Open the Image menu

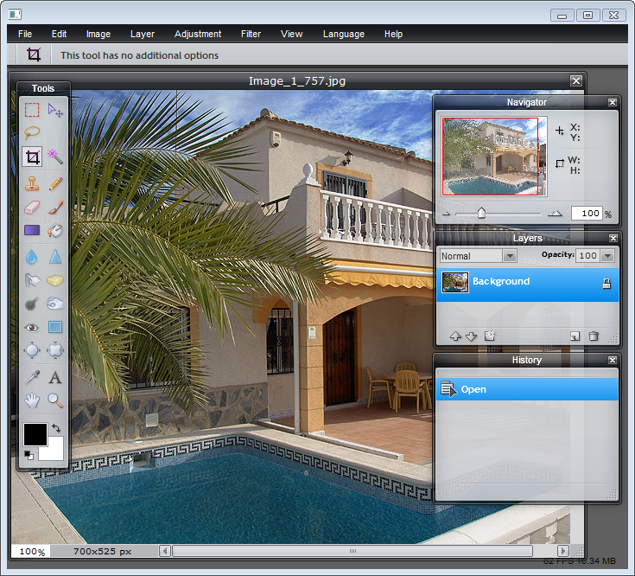click(98, 34)
